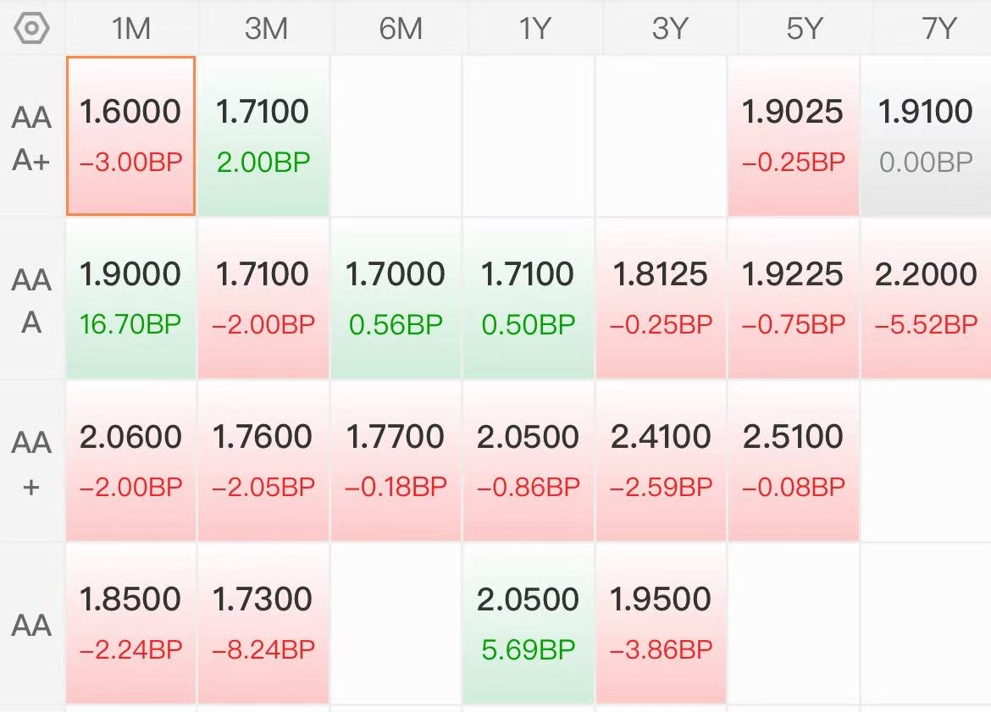This screenshot has width=991, height=712.
Task: Select AA 1Y cell showing 5.69BP
Action: (x=529, y=624)
